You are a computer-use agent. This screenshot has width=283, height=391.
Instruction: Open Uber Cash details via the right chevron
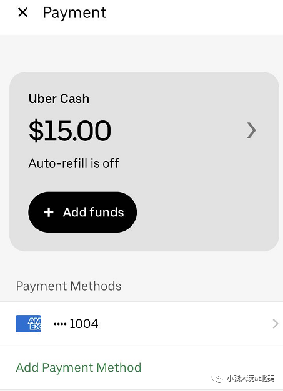coord(251,130)
